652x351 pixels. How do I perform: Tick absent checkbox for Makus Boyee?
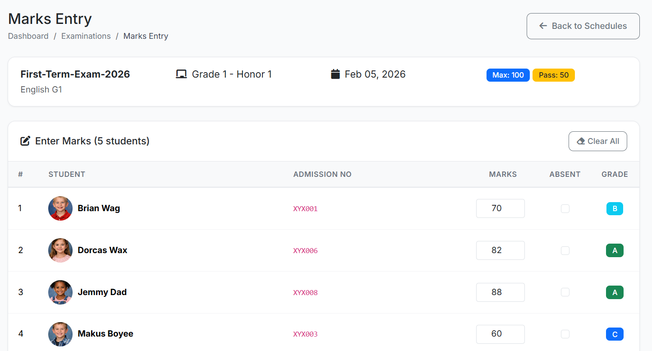pos(565,334)
